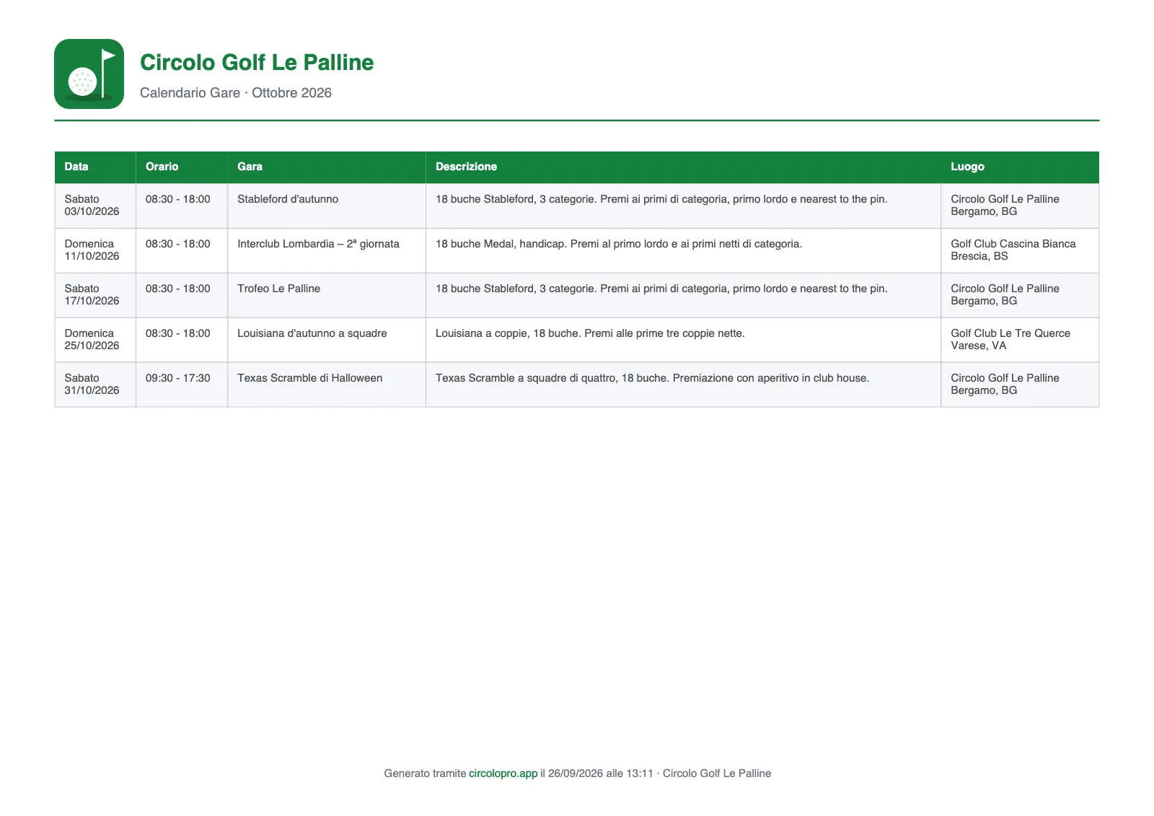Select the date cell 'Sabato 03/10/2026'
1154x816 pixels.
(x=95, y=206)
